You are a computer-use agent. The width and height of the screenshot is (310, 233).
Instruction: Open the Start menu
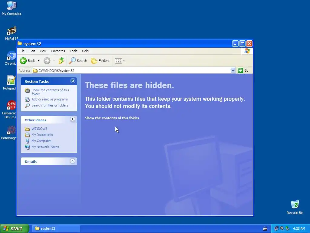coord(14,228)
